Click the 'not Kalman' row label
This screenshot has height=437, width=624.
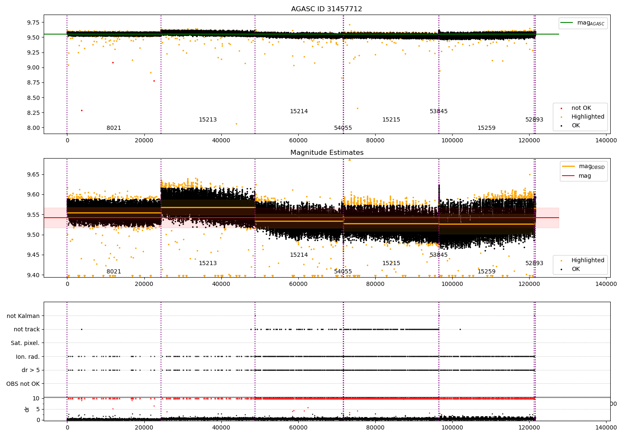click(23, 316)
